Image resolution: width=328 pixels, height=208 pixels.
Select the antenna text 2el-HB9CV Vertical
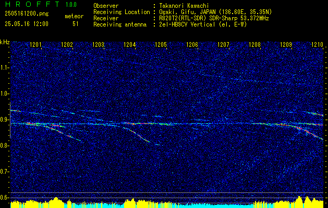coord(187,24)
